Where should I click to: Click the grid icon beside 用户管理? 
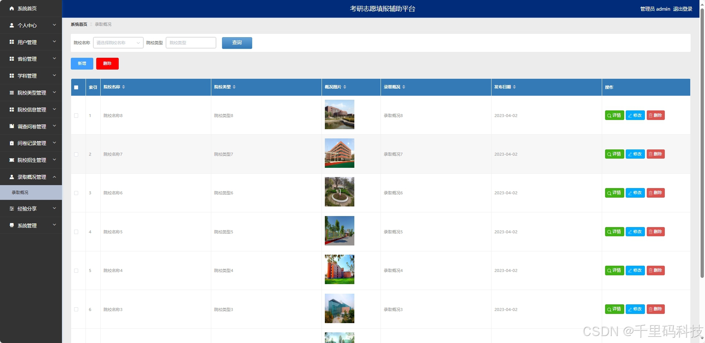point(12,42)
